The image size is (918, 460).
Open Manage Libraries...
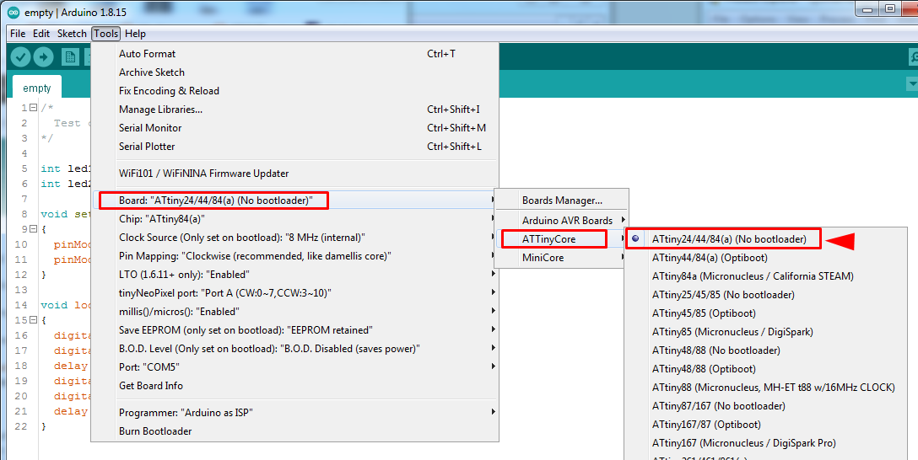pyautogui.click(x=294, y=110)
